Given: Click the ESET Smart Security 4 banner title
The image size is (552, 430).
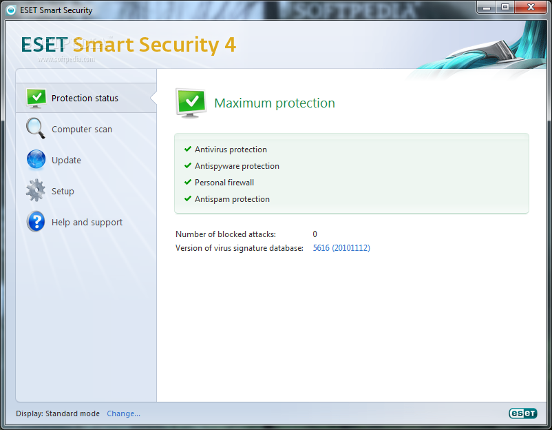Looking at the screenshot, I should coord(129,45).
